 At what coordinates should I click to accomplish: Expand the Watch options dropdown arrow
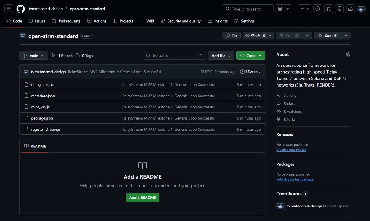[x=271, y=36]
